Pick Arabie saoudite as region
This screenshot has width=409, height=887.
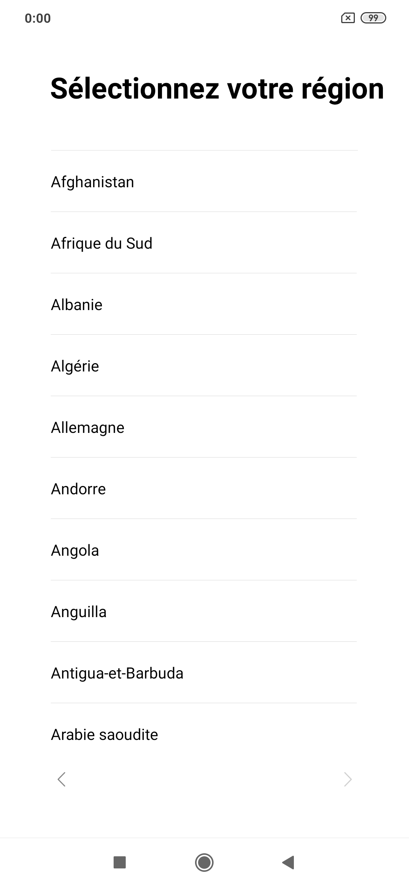point(105,735)
